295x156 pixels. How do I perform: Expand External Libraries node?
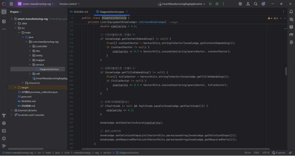pos(12,110)
